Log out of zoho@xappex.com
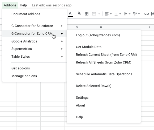Viewport: 154px width, 130px height. click(104, 35)
